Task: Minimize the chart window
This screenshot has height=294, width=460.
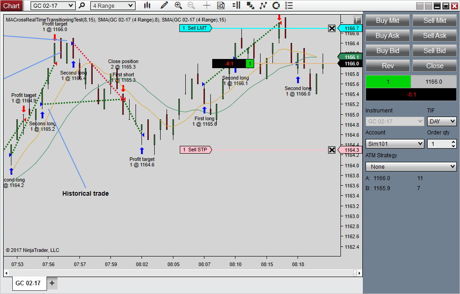Action: click(x=437, y=6)
